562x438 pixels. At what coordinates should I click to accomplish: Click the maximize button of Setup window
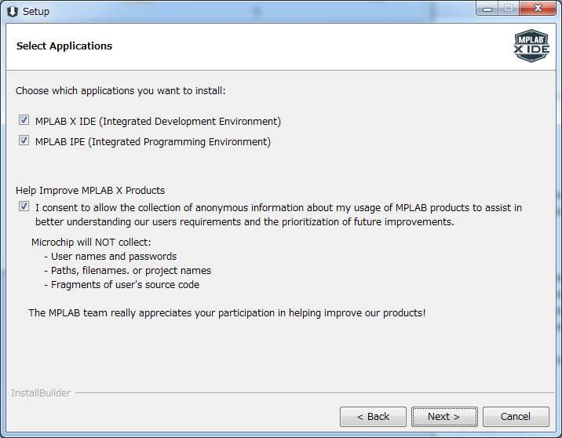click(x=509, y=9)
